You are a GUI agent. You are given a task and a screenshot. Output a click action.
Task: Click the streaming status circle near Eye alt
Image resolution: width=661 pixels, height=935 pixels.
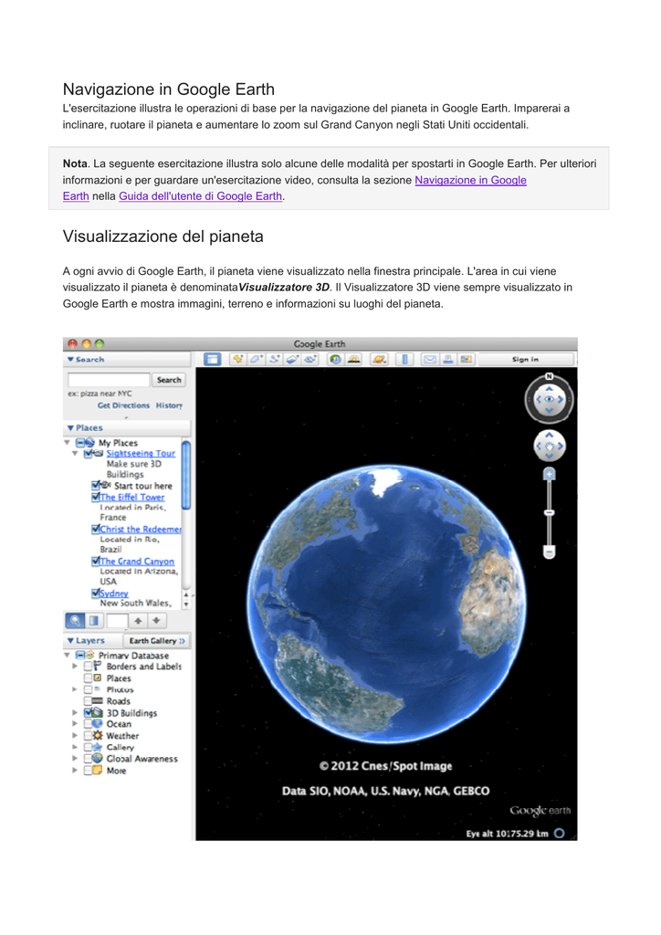(559, 834)
